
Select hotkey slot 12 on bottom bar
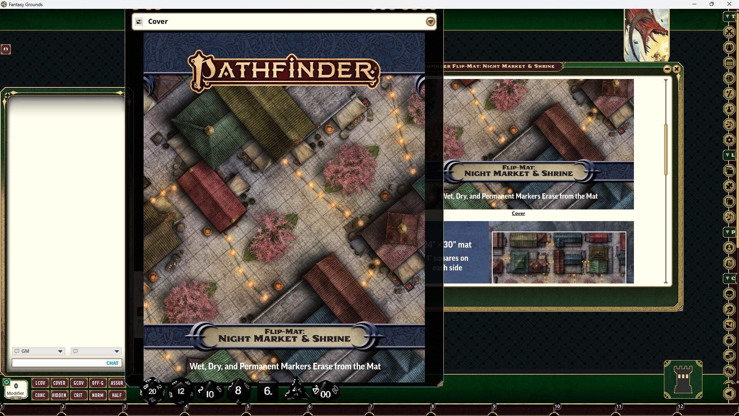tap(708, 409)
